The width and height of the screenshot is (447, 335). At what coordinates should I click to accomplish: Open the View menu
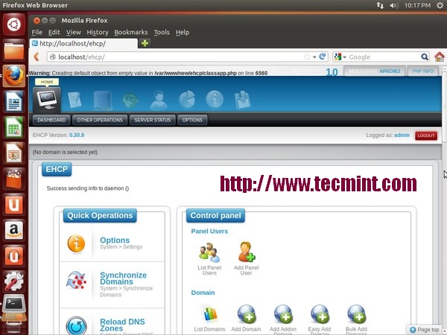(74, 32)
